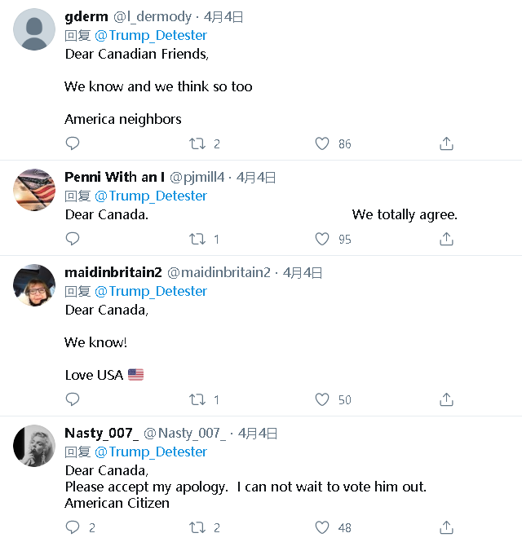This screenshot has width=522, height=542.
Task: Open gderm's profile name link
Action: pyautogui.click(x=86, y=16)
